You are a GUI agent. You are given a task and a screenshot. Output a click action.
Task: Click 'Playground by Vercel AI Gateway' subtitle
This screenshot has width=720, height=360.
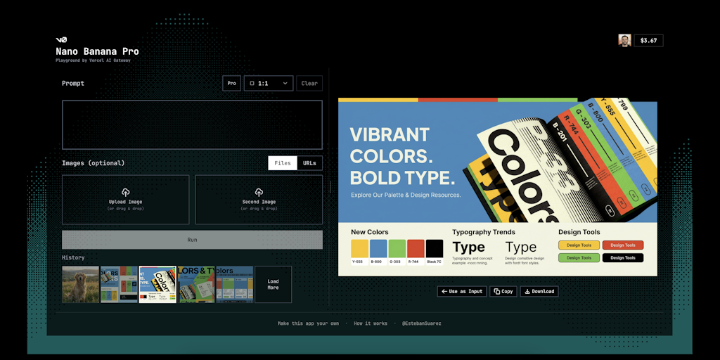pyautogui.click(x=94, y=60)
